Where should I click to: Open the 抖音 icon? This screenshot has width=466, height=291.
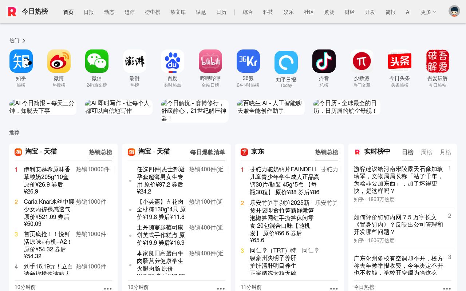pos(324,61)
